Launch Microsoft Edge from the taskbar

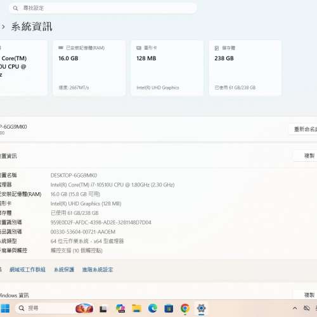click(153, 309)
